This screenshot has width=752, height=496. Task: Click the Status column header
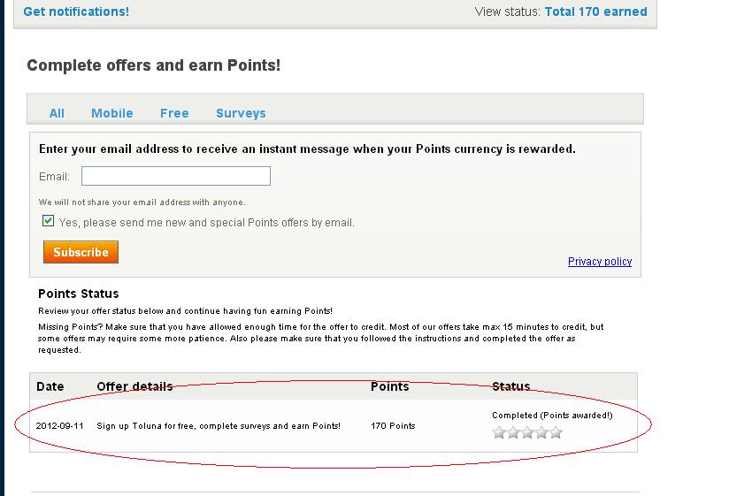coord(510,386)
